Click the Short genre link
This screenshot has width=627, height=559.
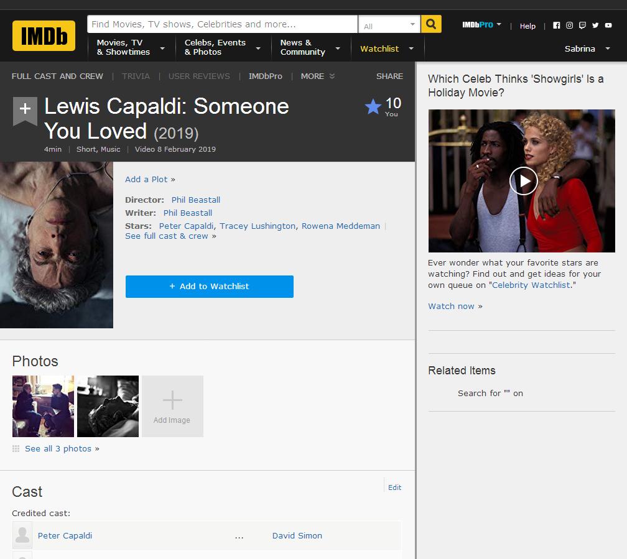tap(86, 149)
